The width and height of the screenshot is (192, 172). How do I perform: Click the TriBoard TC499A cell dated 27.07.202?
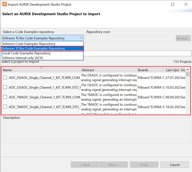pos(151,78)
